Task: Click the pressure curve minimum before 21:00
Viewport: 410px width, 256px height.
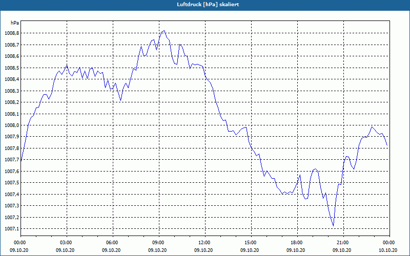Action: click(x=333, y=226)
